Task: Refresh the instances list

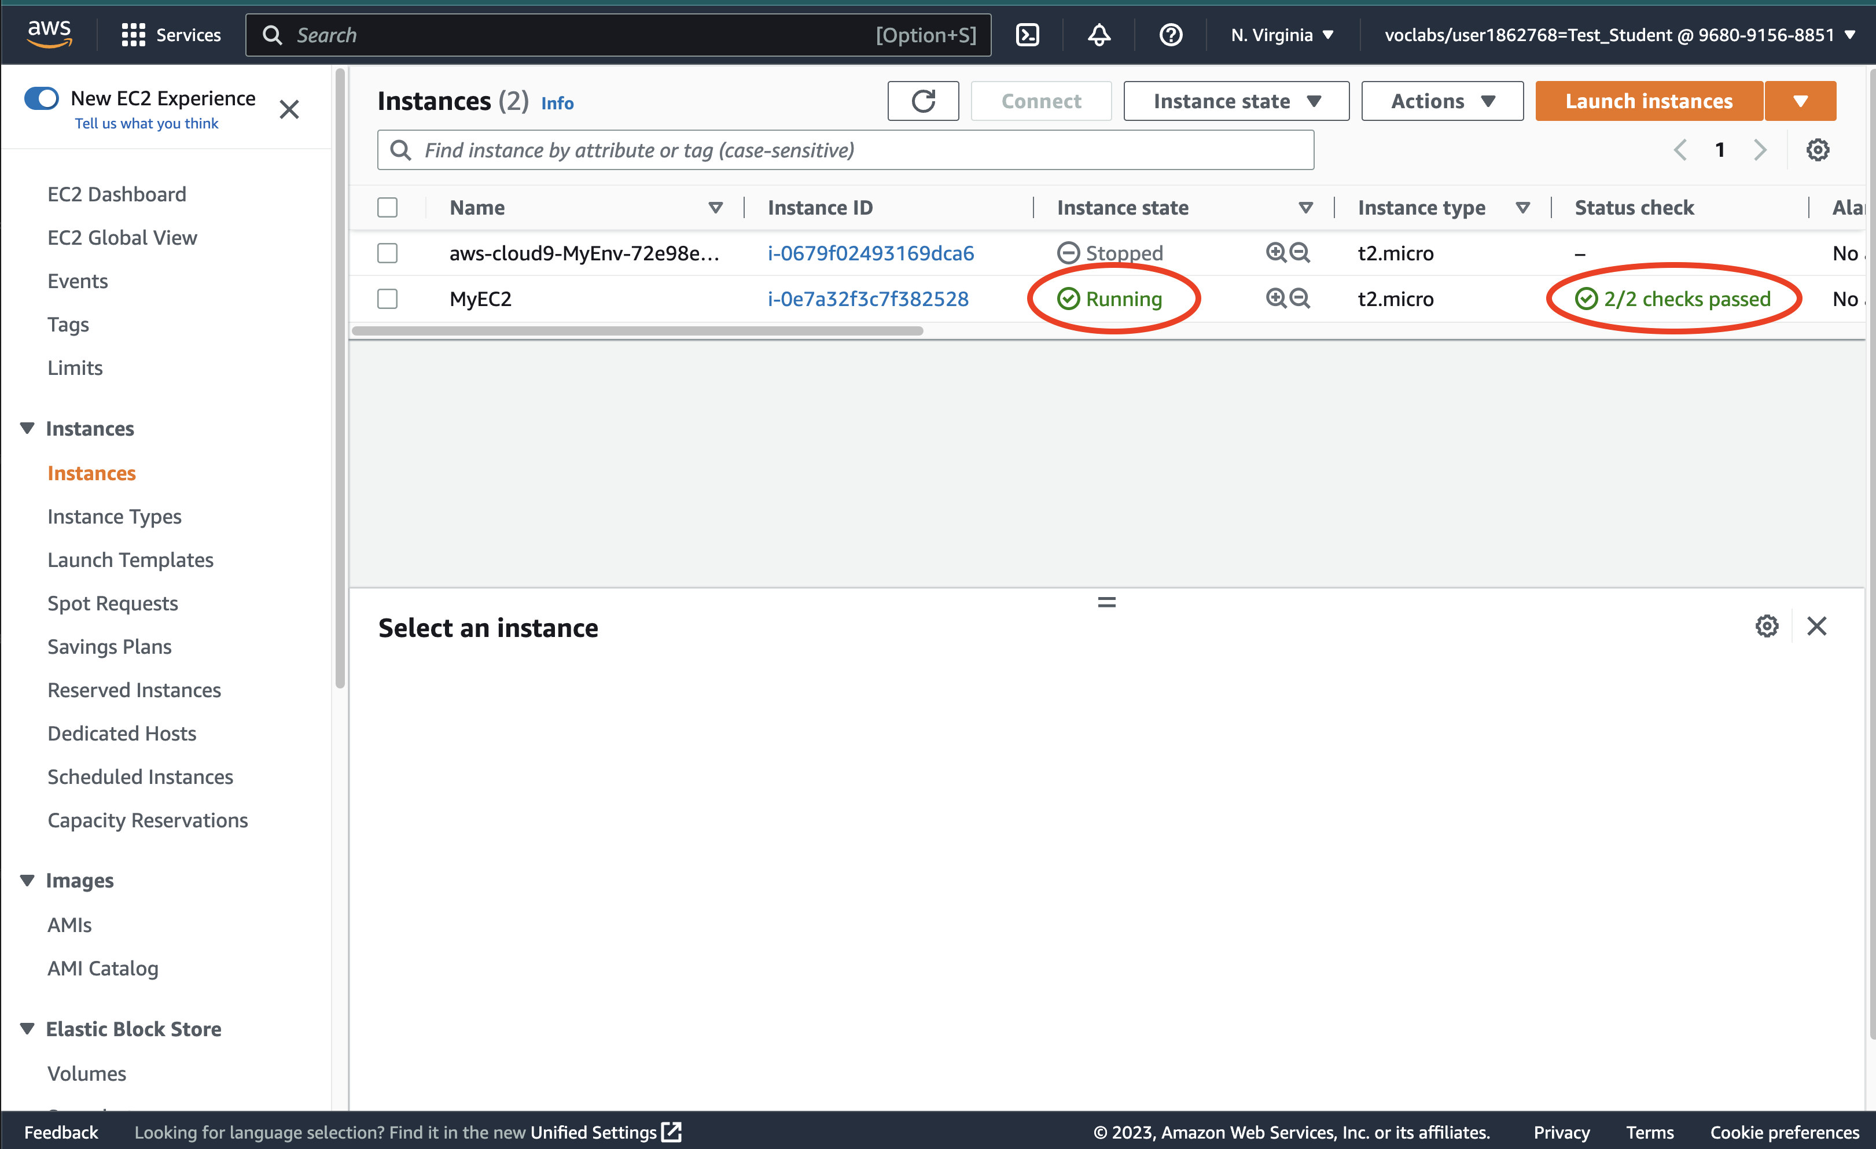Action: (923, 101)
